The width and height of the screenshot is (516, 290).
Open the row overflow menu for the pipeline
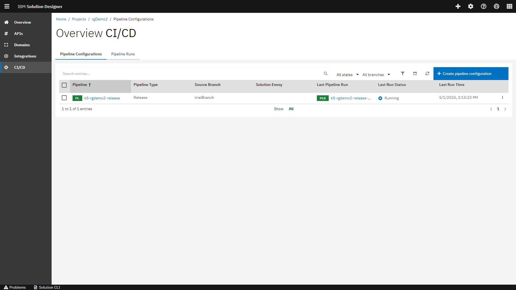coord(503,98)
